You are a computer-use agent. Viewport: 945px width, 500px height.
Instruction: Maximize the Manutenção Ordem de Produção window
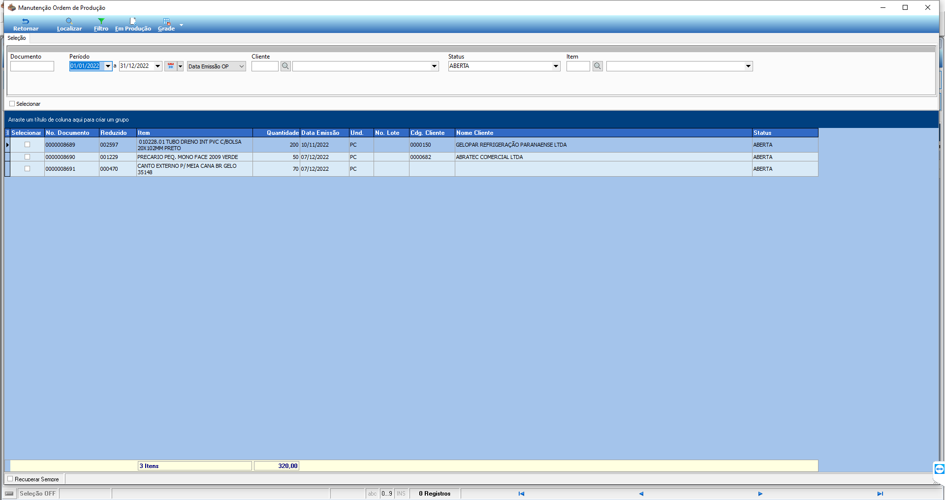(x=905, y=7)
